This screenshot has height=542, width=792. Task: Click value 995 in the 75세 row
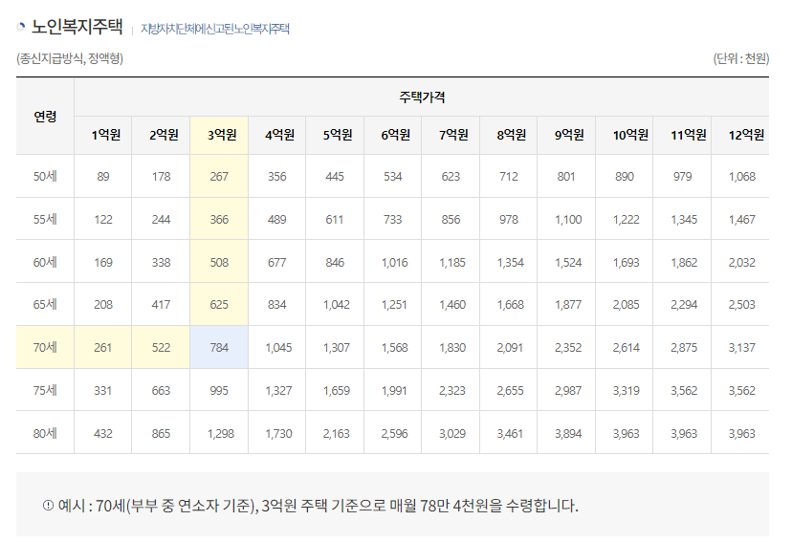219,391
